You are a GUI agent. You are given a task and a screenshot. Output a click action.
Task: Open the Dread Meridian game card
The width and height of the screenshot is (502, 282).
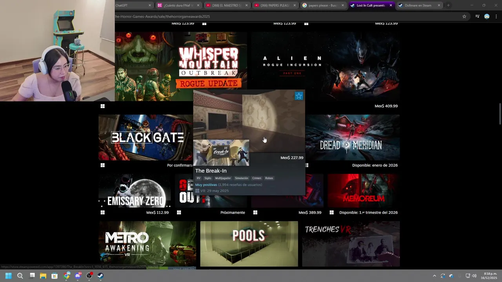(353, 137)
